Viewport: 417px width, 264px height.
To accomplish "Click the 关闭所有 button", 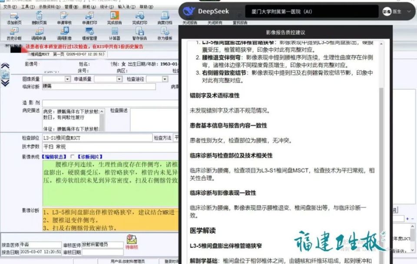I will 215,23.
